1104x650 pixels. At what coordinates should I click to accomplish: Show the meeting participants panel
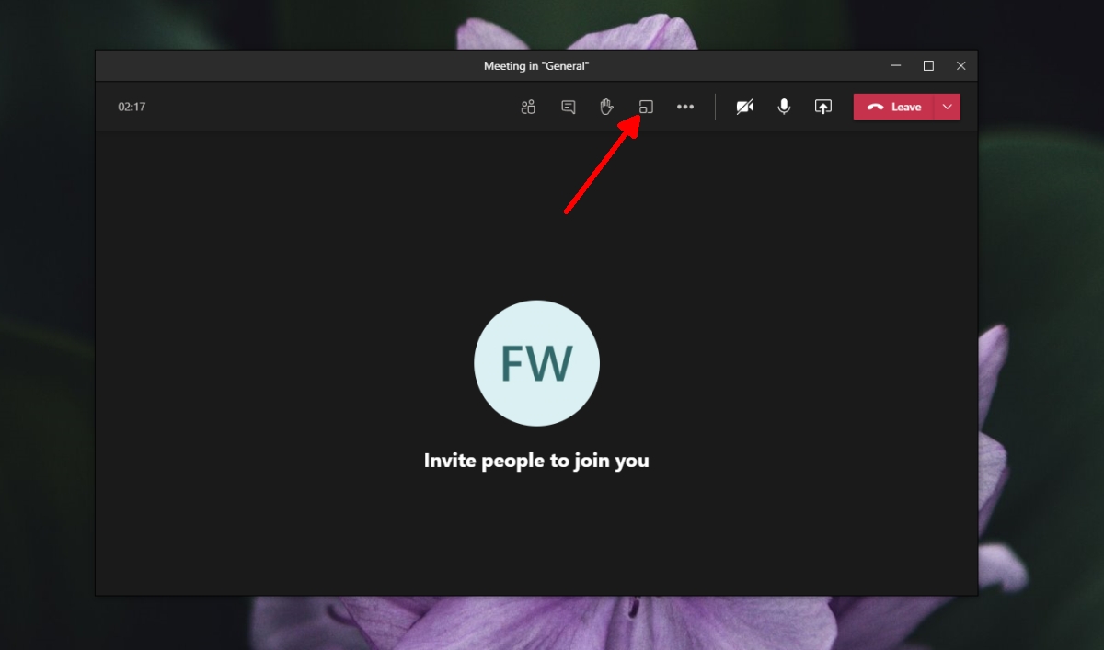point(528,107)
